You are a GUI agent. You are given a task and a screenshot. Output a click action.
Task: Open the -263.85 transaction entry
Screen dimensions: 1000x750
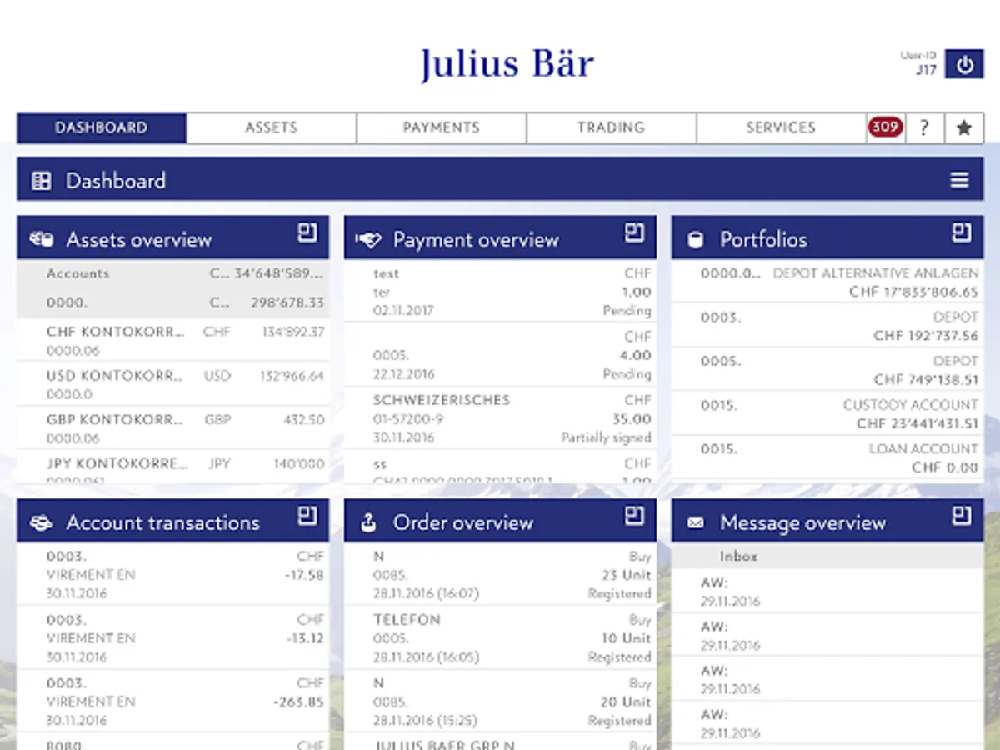pos(173,702)
